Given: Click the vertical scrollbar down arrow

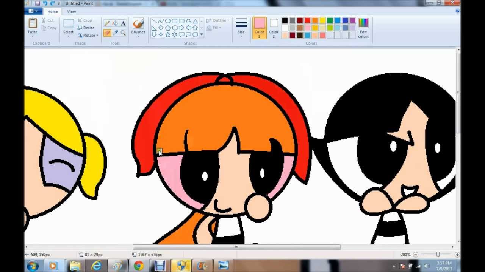Looking at the screenshot, I should [458, 241].
